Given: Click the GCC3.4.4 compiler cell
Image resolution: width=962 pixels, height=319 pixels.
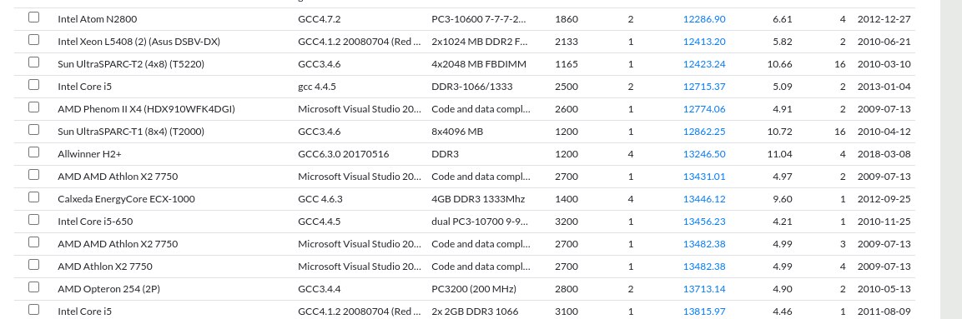Looking at the screenshot, I should (319, 289).
